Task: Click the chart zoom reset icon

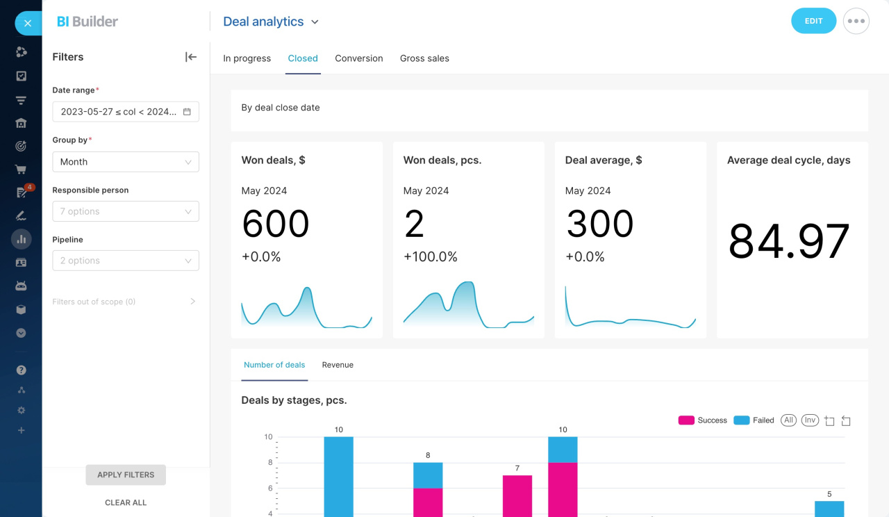Action: click(x=846, y=420)
